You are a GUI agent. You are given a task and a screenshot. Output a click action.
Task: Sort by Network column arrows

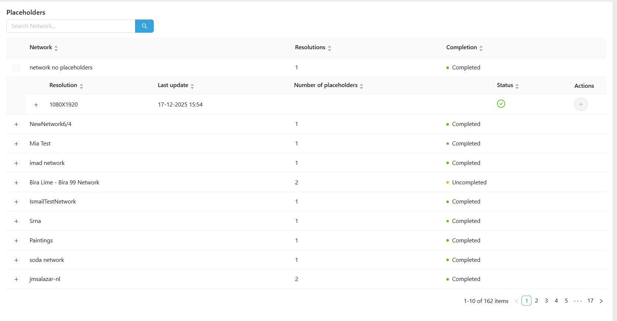click(56, 48)
